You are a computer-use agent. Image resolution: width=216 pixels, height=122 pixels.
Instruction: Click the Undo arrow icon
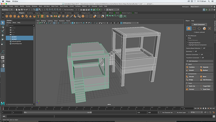24,10
